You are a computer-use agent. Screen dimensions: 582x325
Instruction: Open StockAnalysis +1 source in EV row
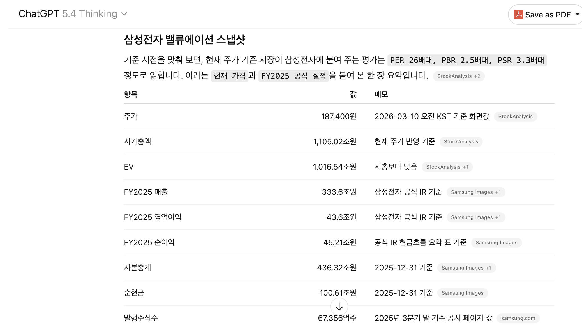(x=447, y=167)
